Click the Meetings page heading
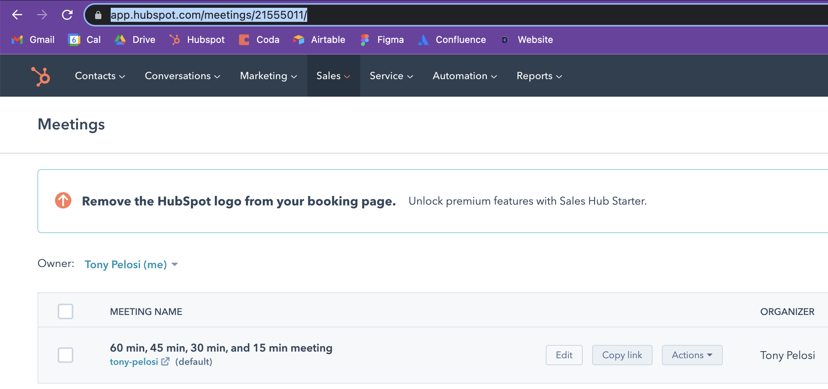 click(x=71, y=124)
